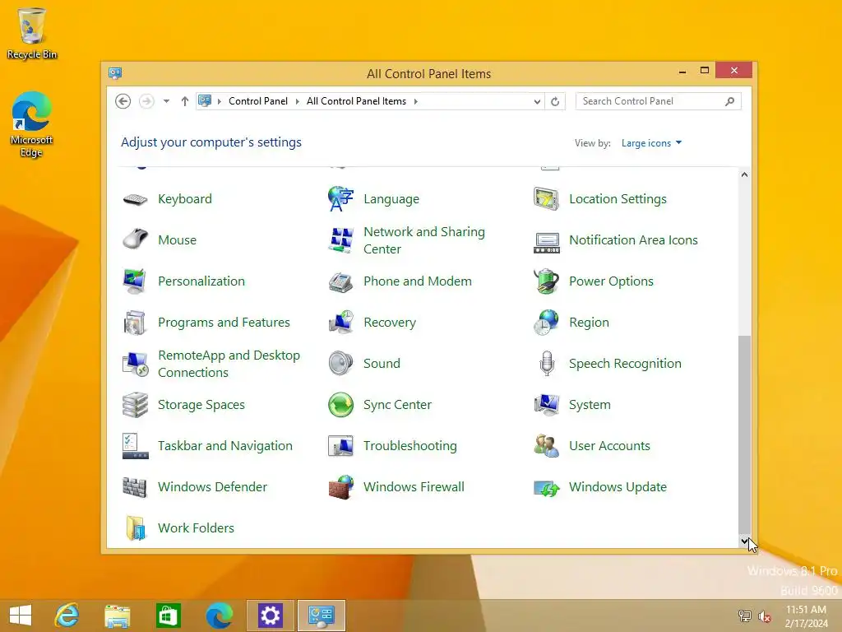
Task: Click the muted volume tray icon
Action: [765, 616]
